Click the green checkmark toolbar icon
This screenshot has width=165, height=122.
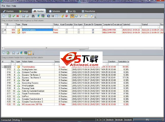(x=13, y=16)
